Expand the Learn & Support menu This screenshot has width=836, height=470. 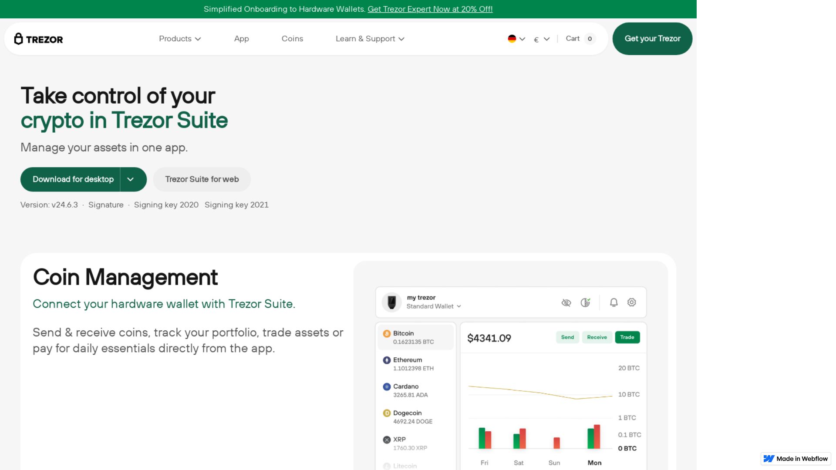(370, 39)
